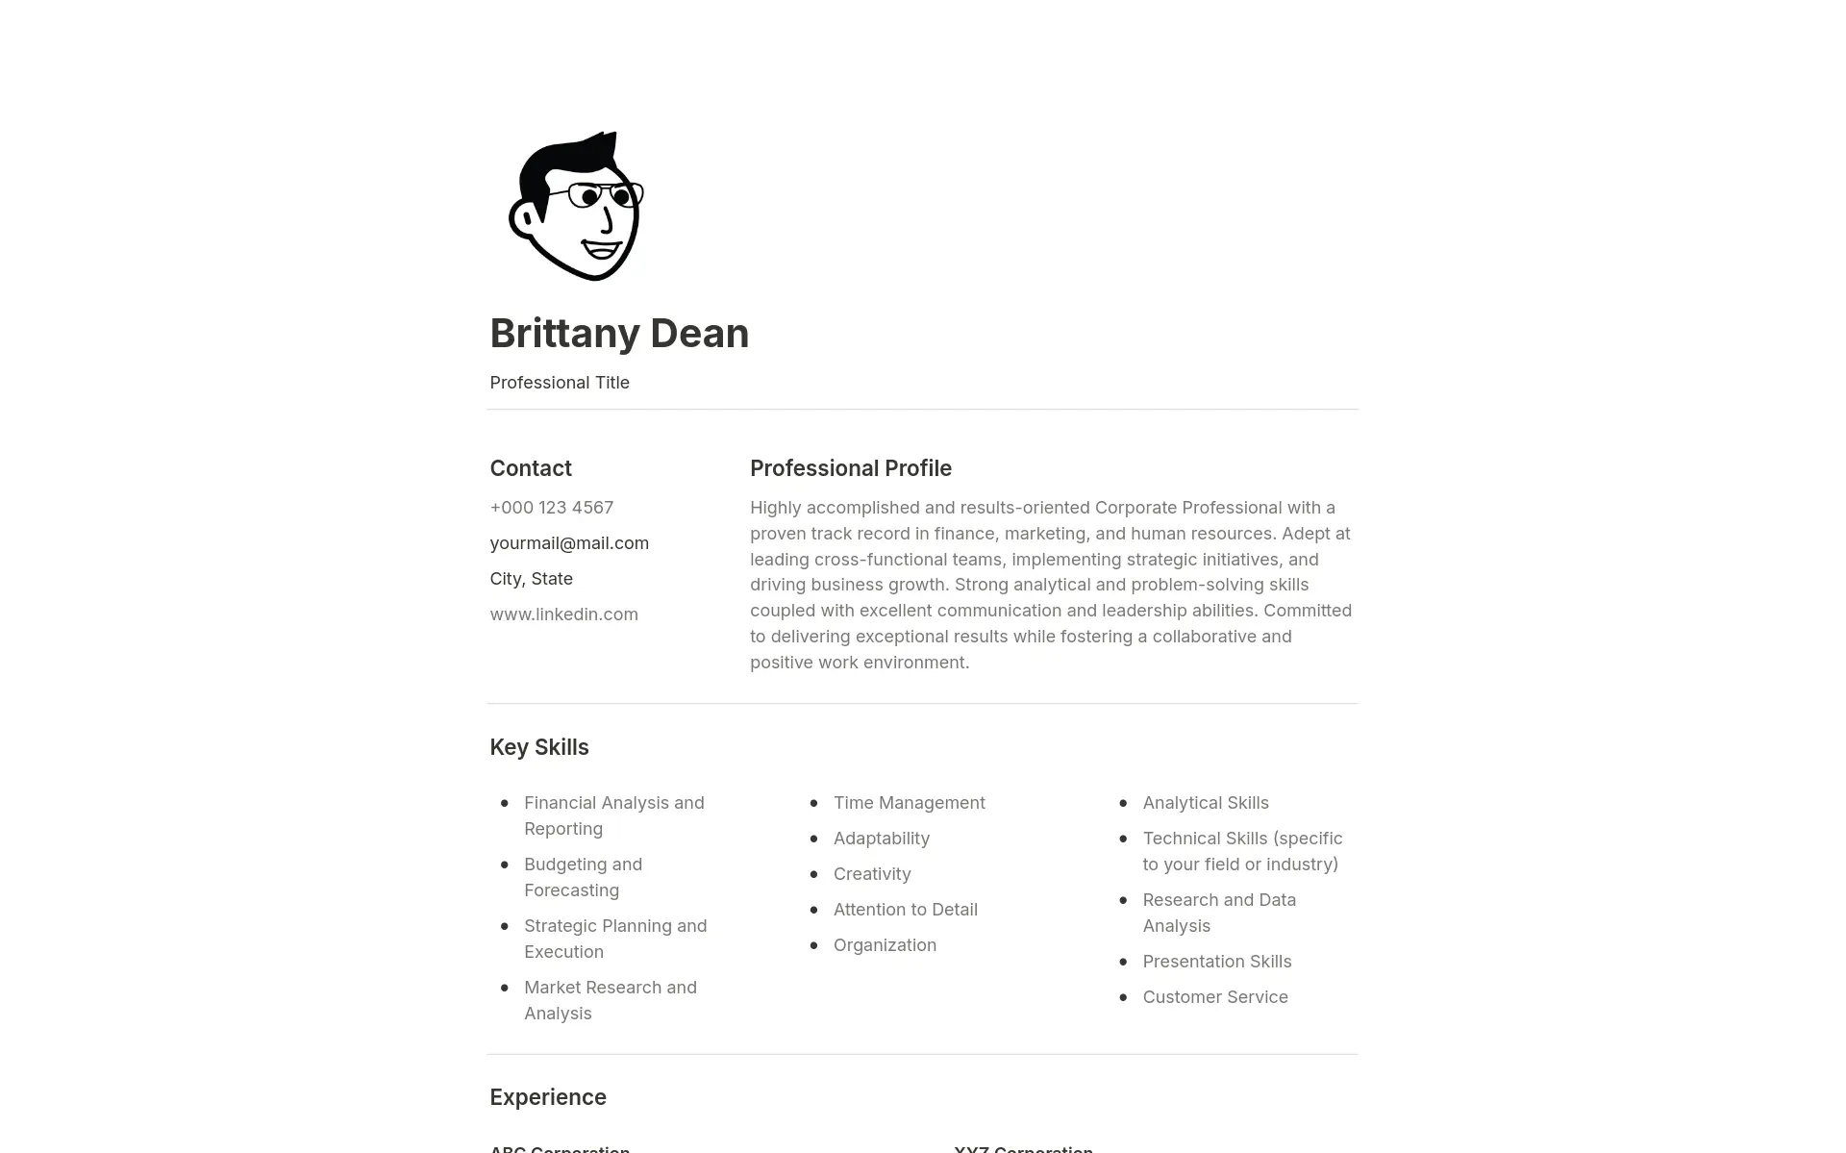Viewport: 1846px width, 1153px height.
Task: Expand the Contact section details
Action: pos(530,466)
